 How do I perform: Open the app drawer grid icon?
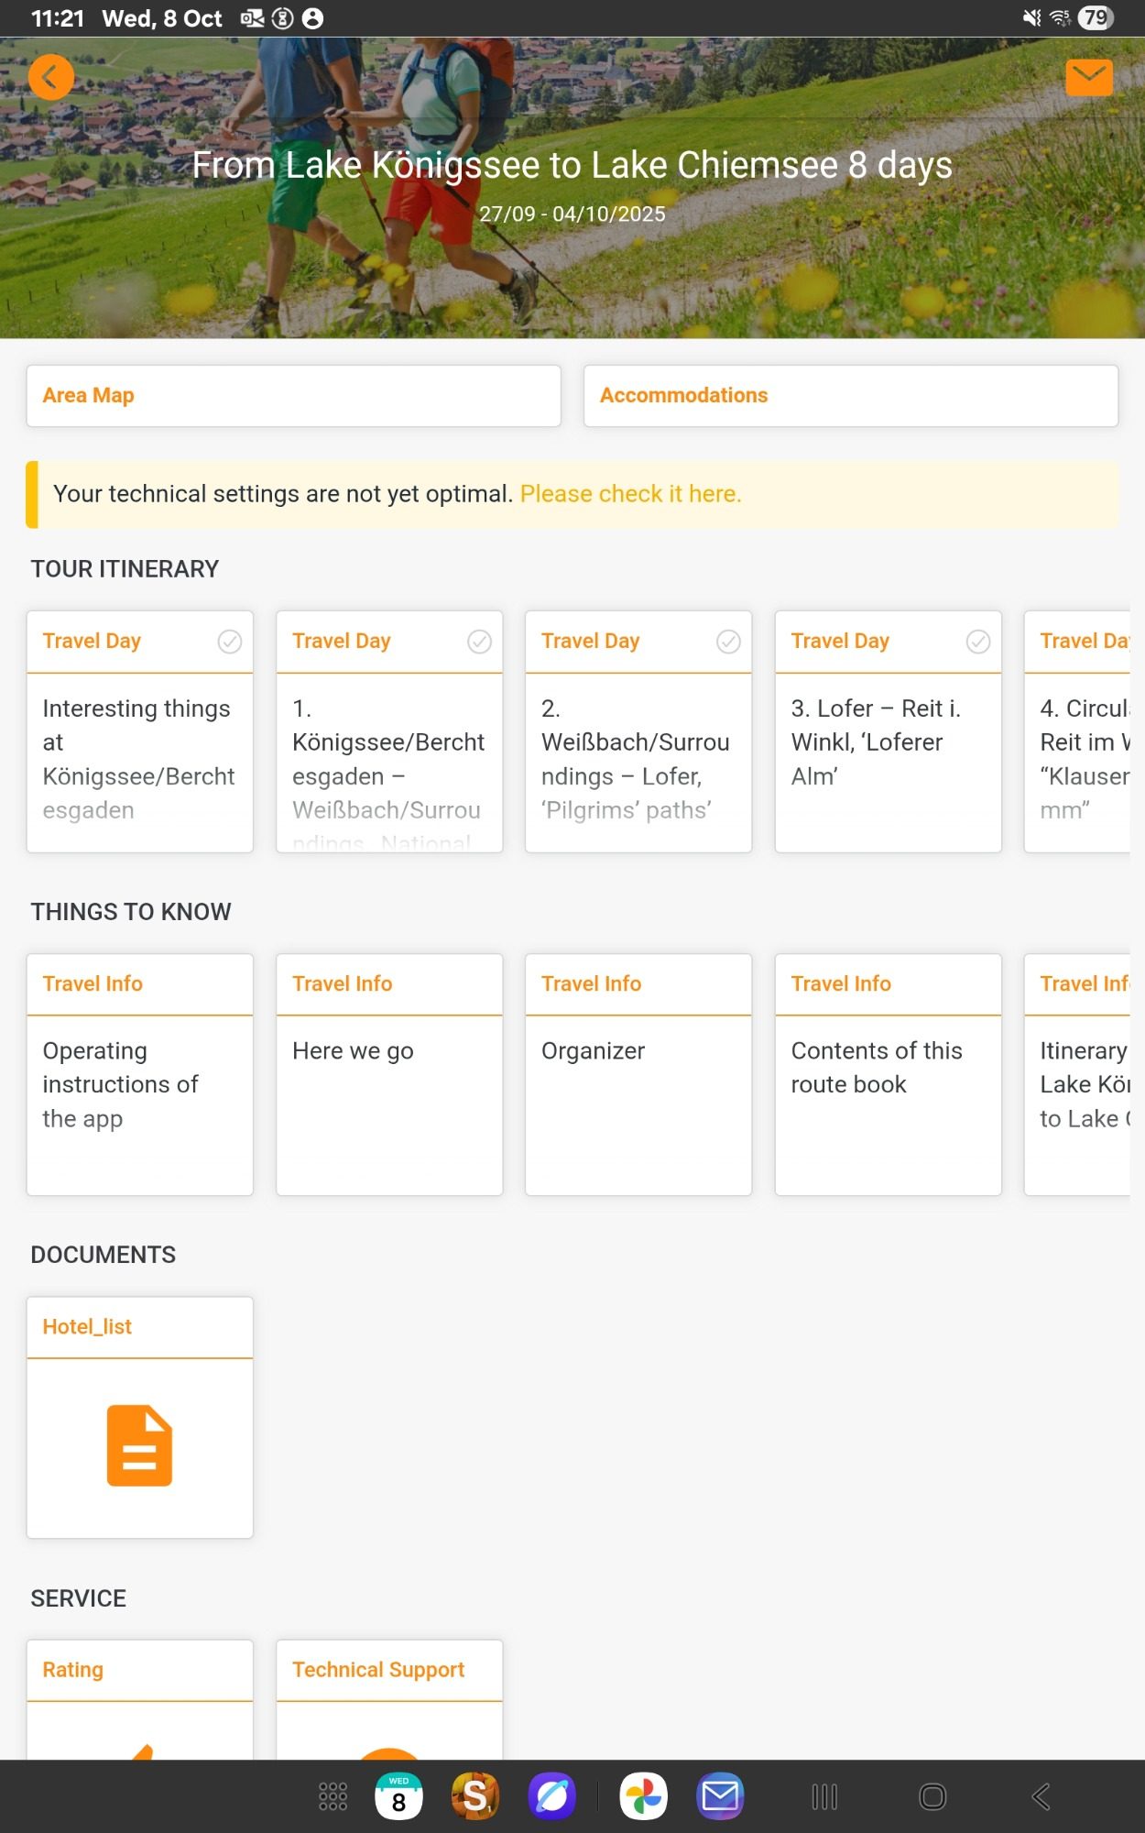(333, 1796)
